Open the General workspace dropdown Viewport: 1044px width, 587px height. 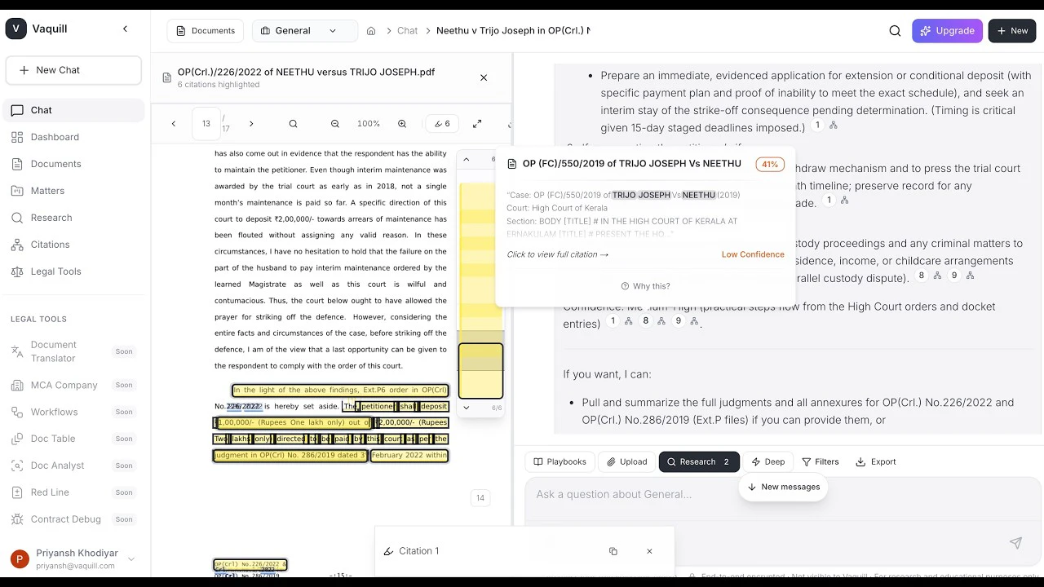[305, 31]
